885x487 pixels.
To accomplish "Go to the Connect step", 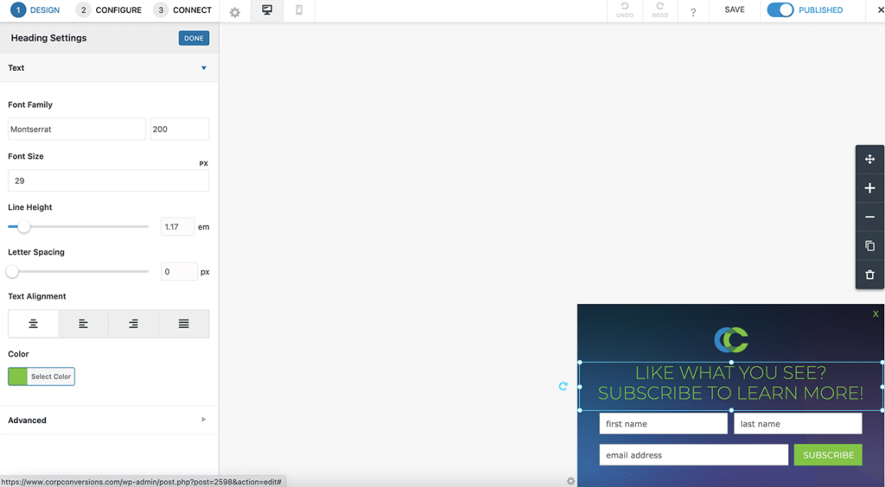I will coord(183,10).
